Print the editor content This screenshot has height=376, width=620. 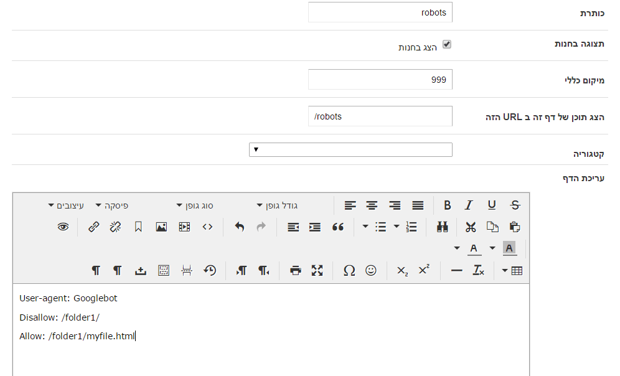(296, 270)
